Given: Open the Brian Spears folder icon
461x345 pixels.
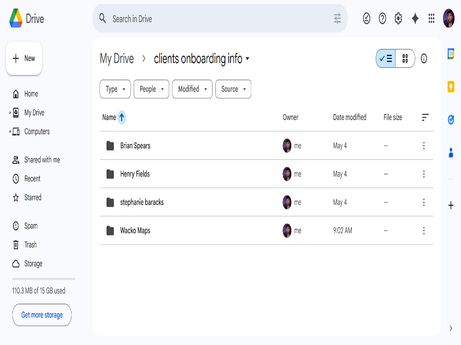Looking at the screenshot, I should point(110,145).
